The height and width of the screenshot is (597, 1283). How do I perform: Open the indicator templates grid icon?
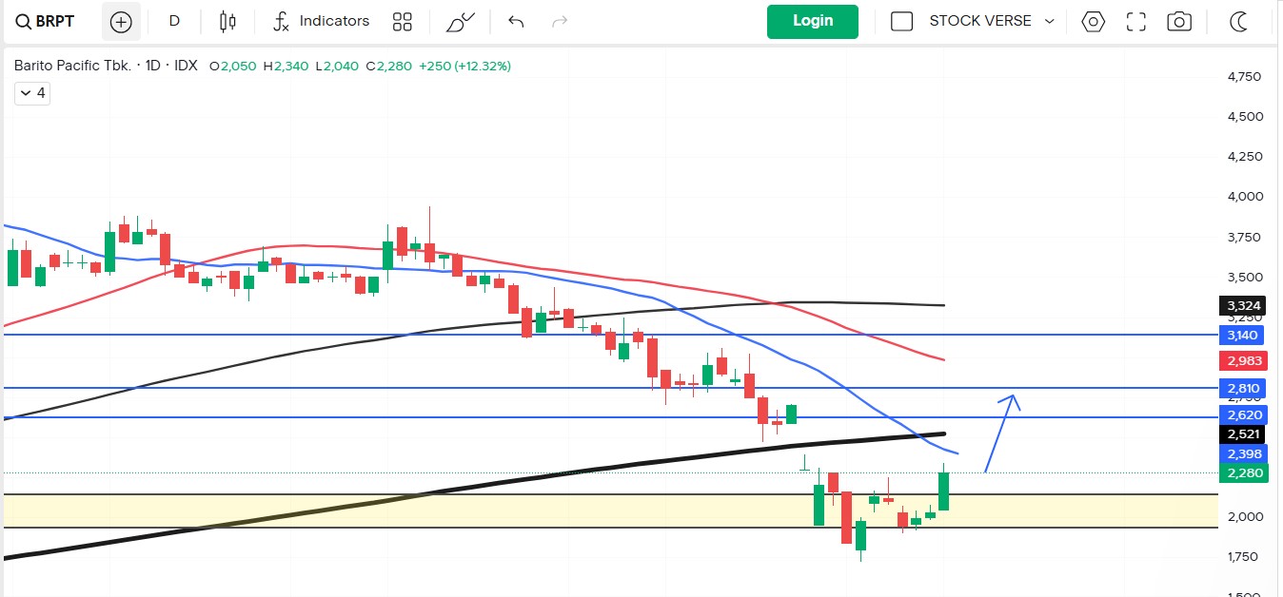(403, 22)
